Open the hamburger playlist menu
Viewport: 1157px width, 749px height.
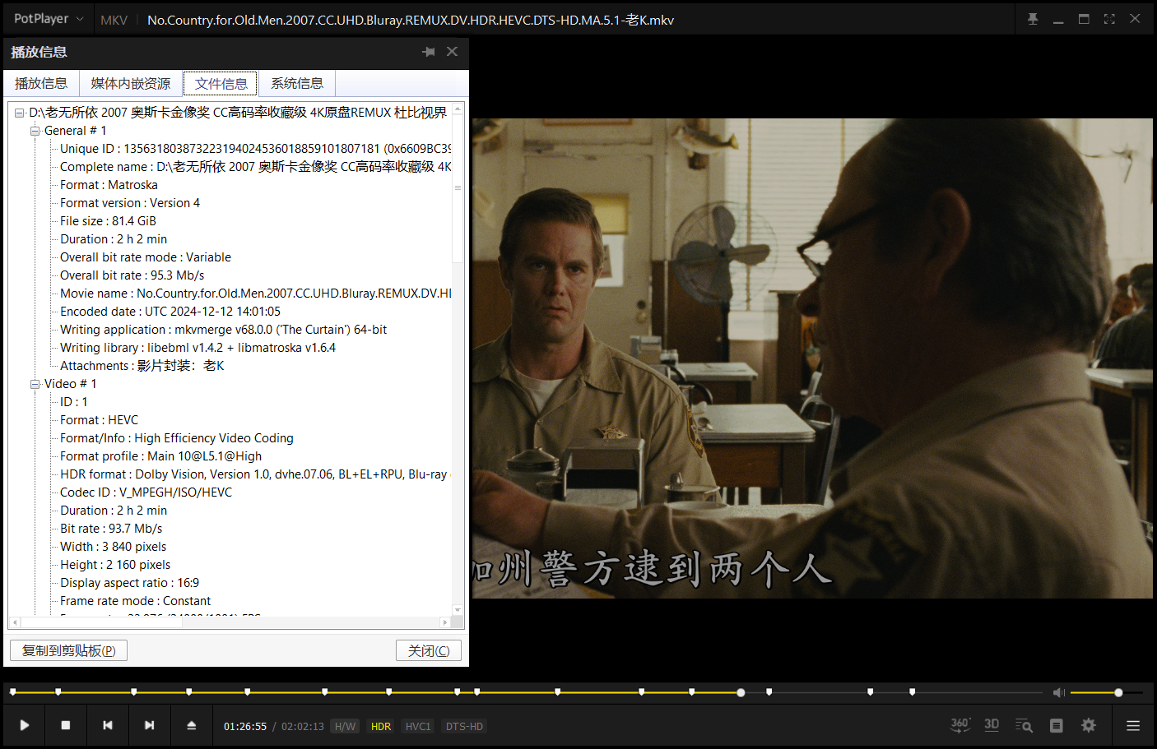point(1133,725)
